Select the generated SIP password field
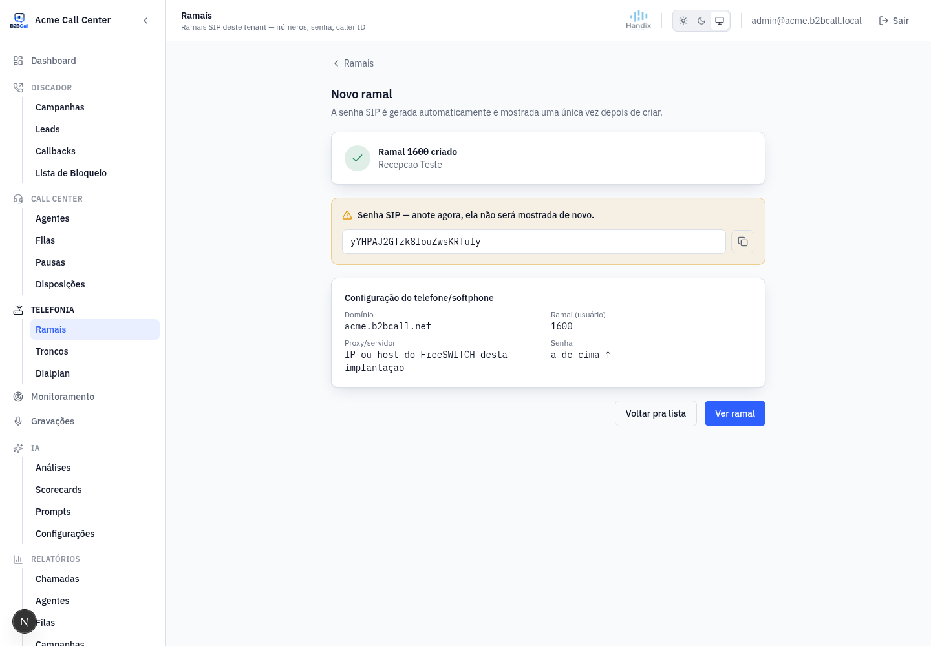Image resolution: width=931 pixels, height=646 pixels. pos(534,242)
